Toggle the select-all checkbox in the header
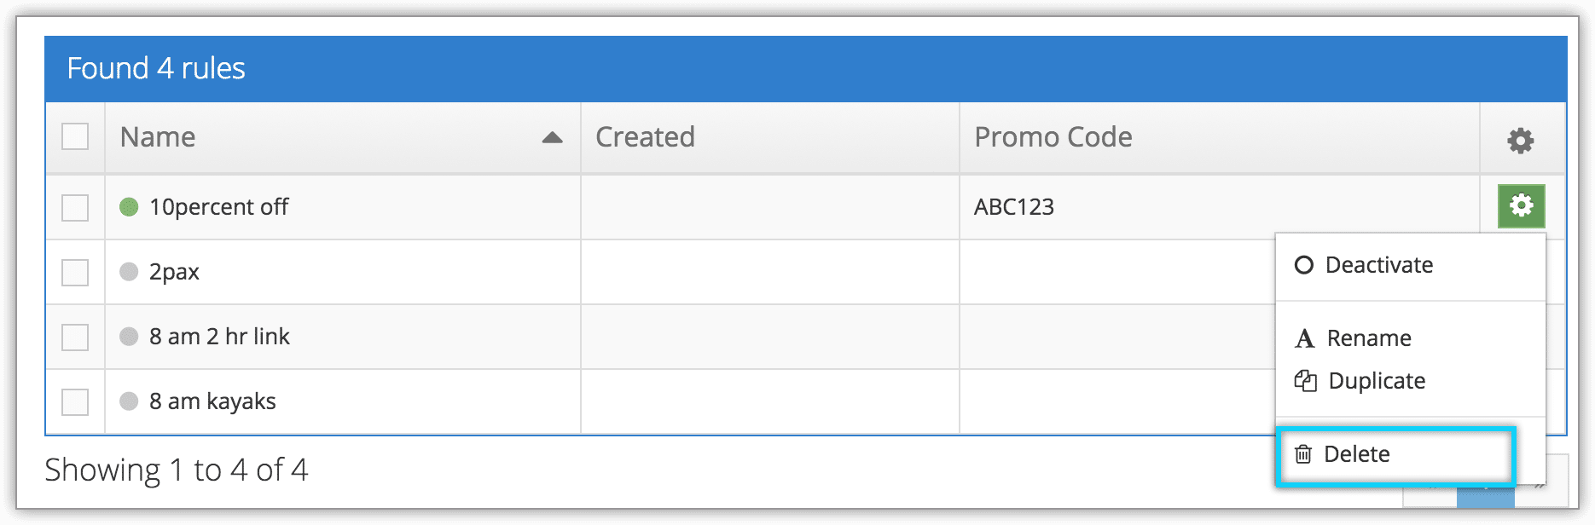The width and height of the screenshot is (1595, 525). pyautogui.click(x=75, y=136)
